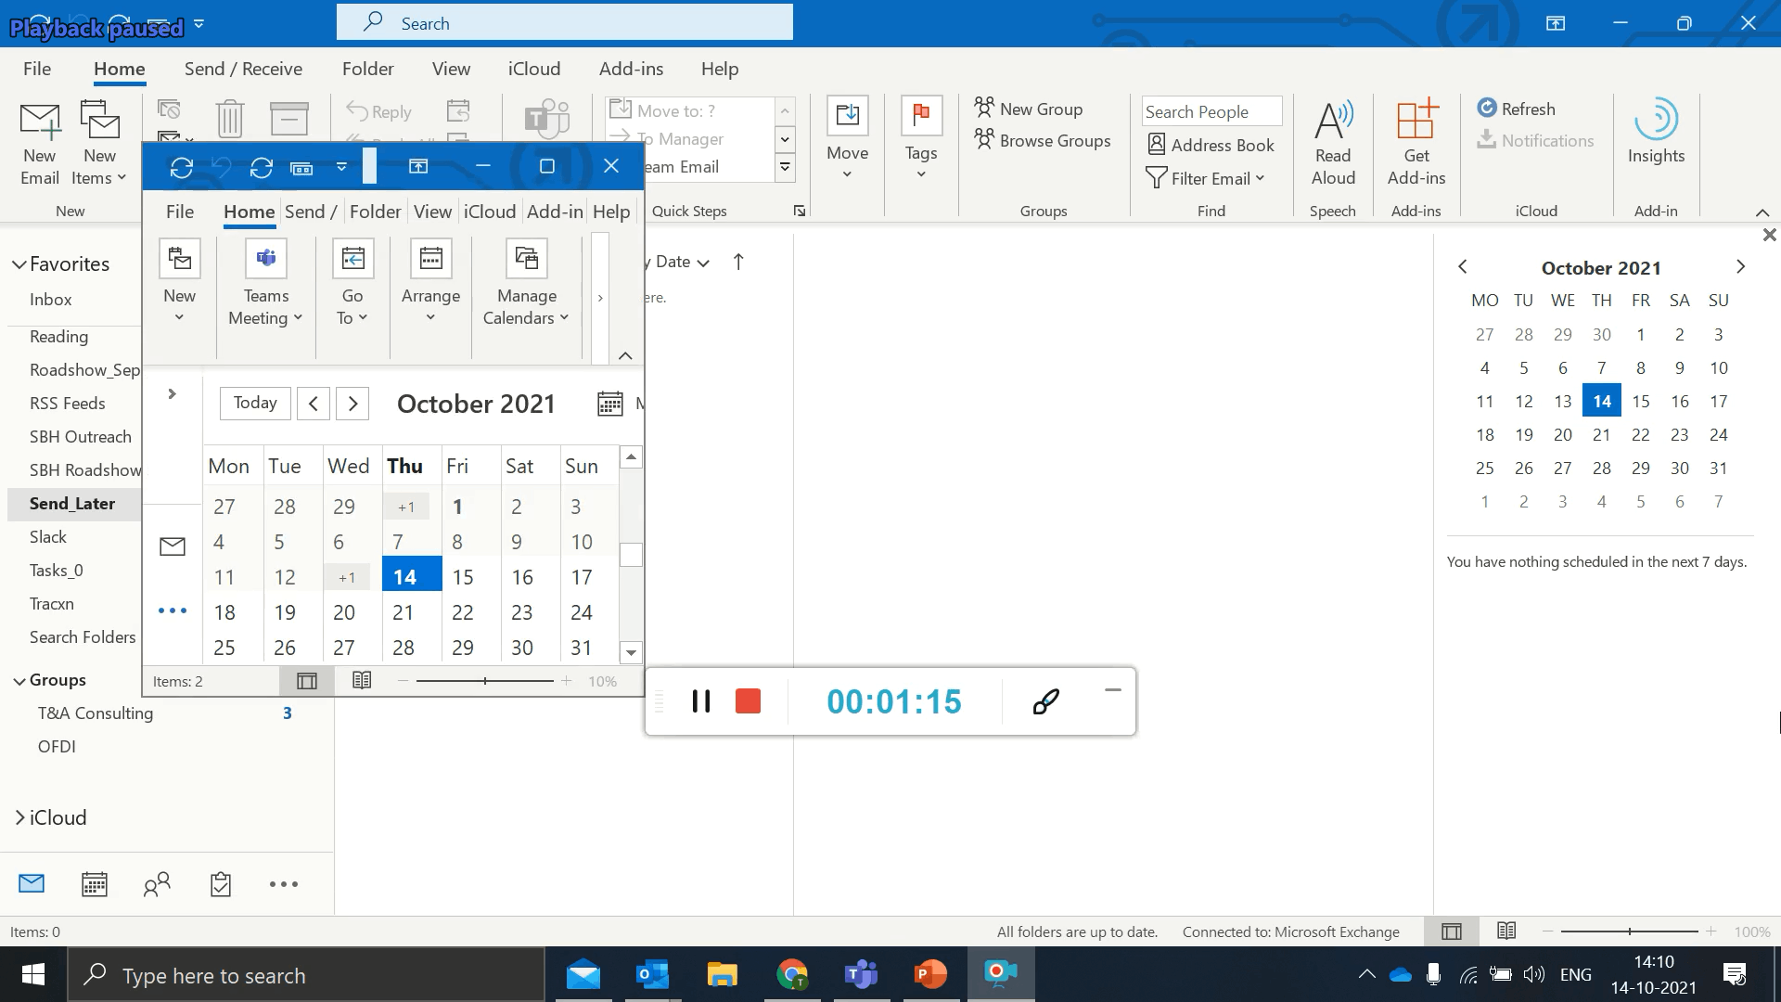Open the Folder ribbon tab
Image resolution: width=1781 pixels, height=1002 pixels.
pos(367,69)
